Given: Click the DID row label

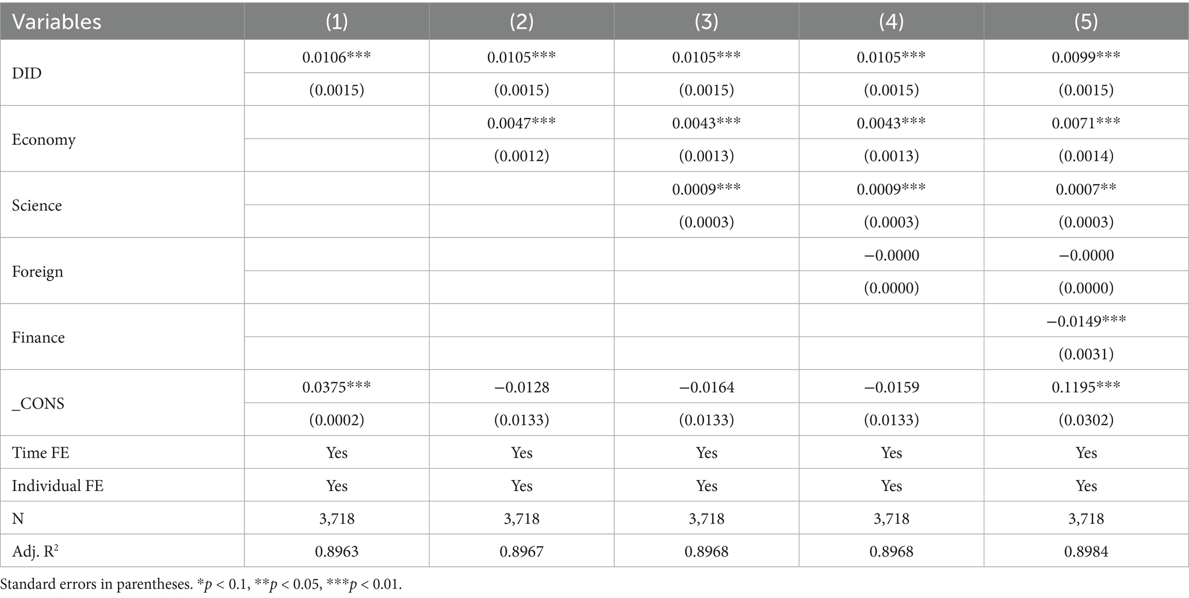Looking at the screenshot, I should pos(27,73).
